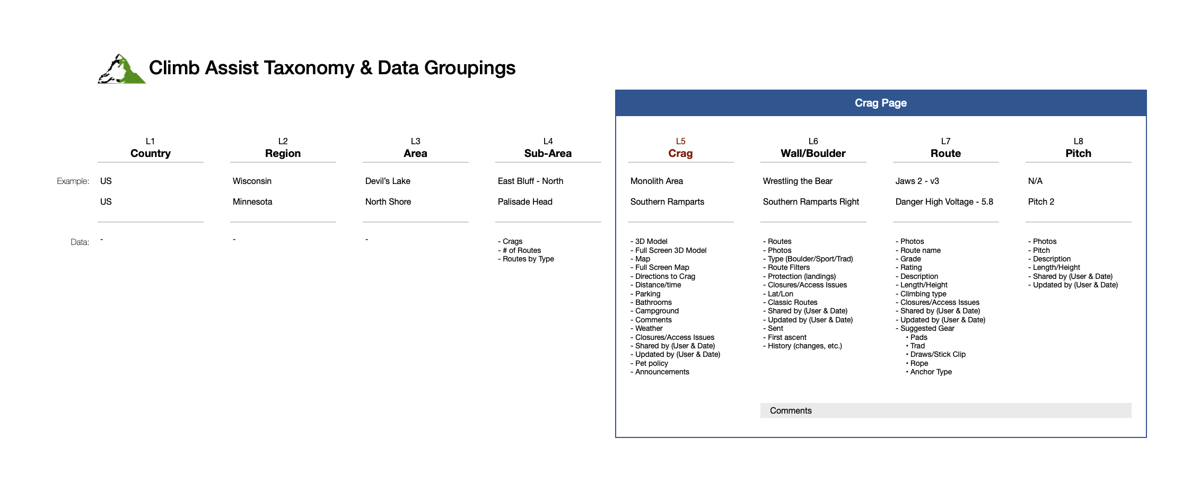Click the Rope gear bullet
The height and width of the screenshot is (491, 1200).
coord(917,363)
